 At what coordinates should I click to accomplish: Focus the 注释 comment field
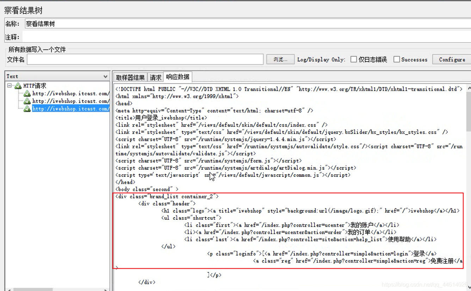(247, 37)
